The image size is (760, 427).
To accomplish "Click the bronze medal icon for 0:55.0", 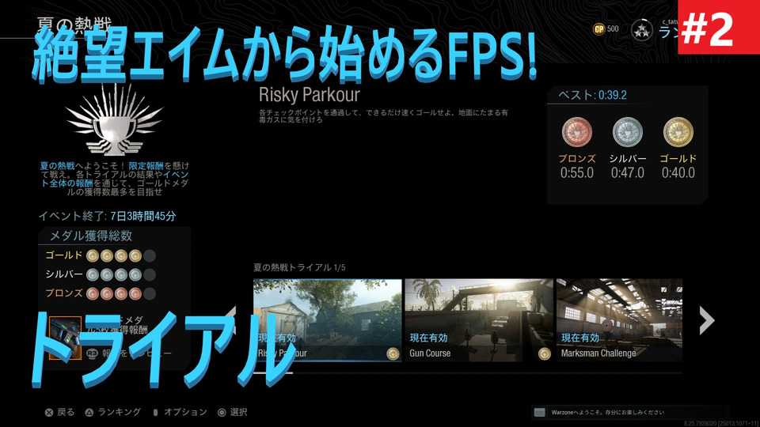I will tap(577, 132).
